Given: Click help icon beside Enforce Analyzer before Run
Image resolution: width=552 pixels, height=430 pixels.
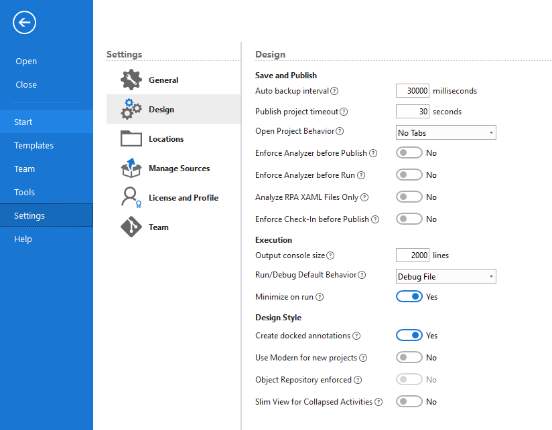Looking at the screenshot, I should coord(361,175).
